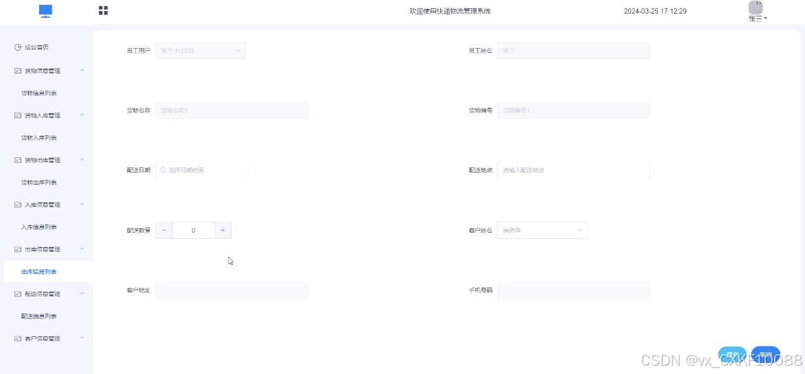Viewport: 805px width, 374px height.
Task: Click the 提交 submit button
Action: pyautogui.click(x=733, y=355)
